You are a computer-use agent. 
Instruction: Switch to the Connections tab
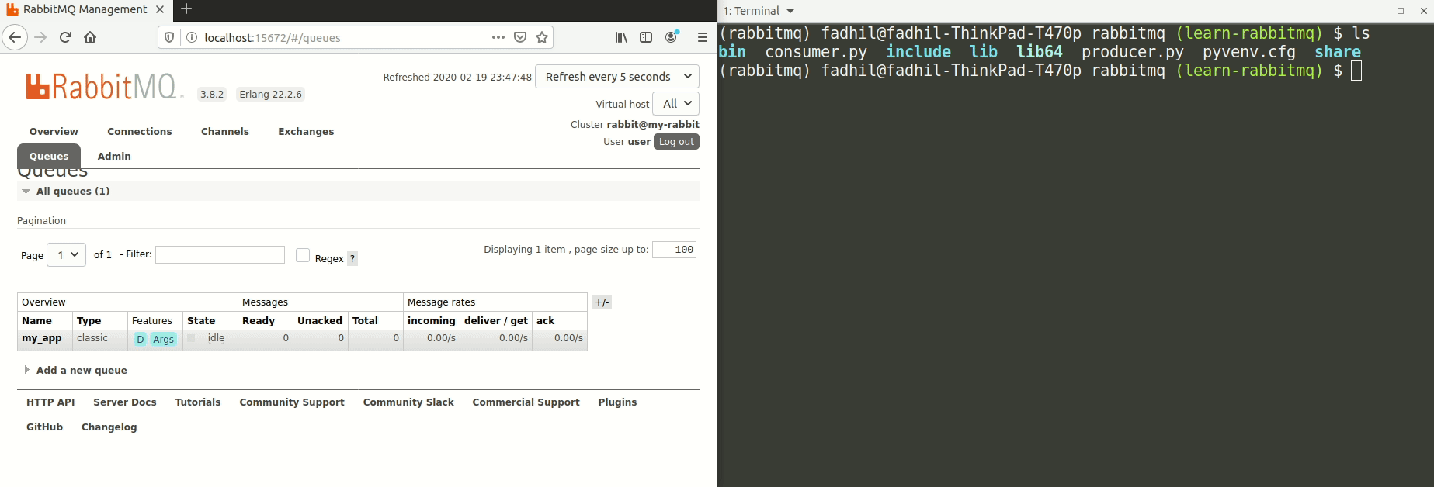[x=140, y=132]
